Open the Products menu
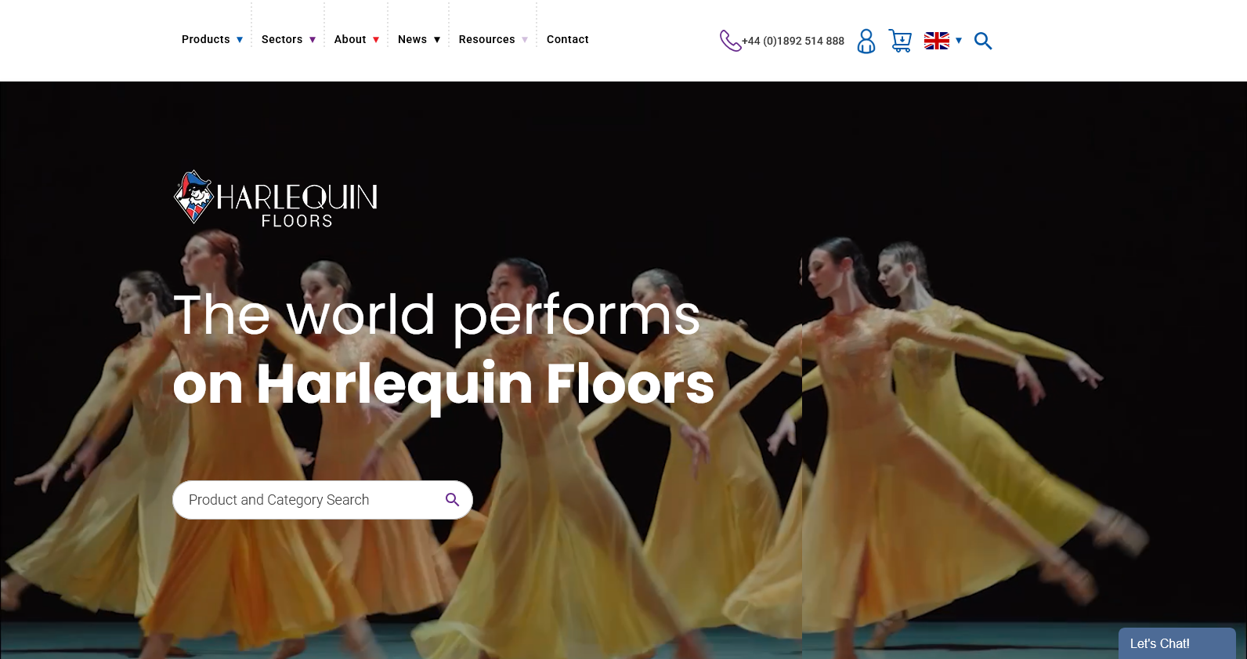Image resolution: width=1247 pixels, height=659 pixels. [x=206, y=39]
